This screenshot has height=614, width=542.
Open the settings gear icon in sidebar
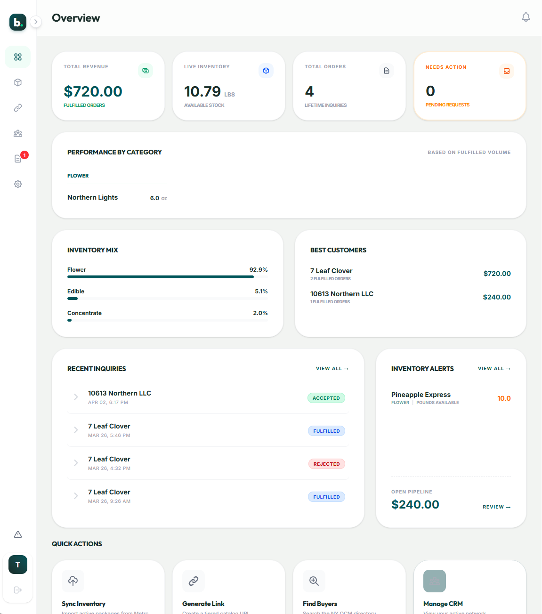[18, 184]
